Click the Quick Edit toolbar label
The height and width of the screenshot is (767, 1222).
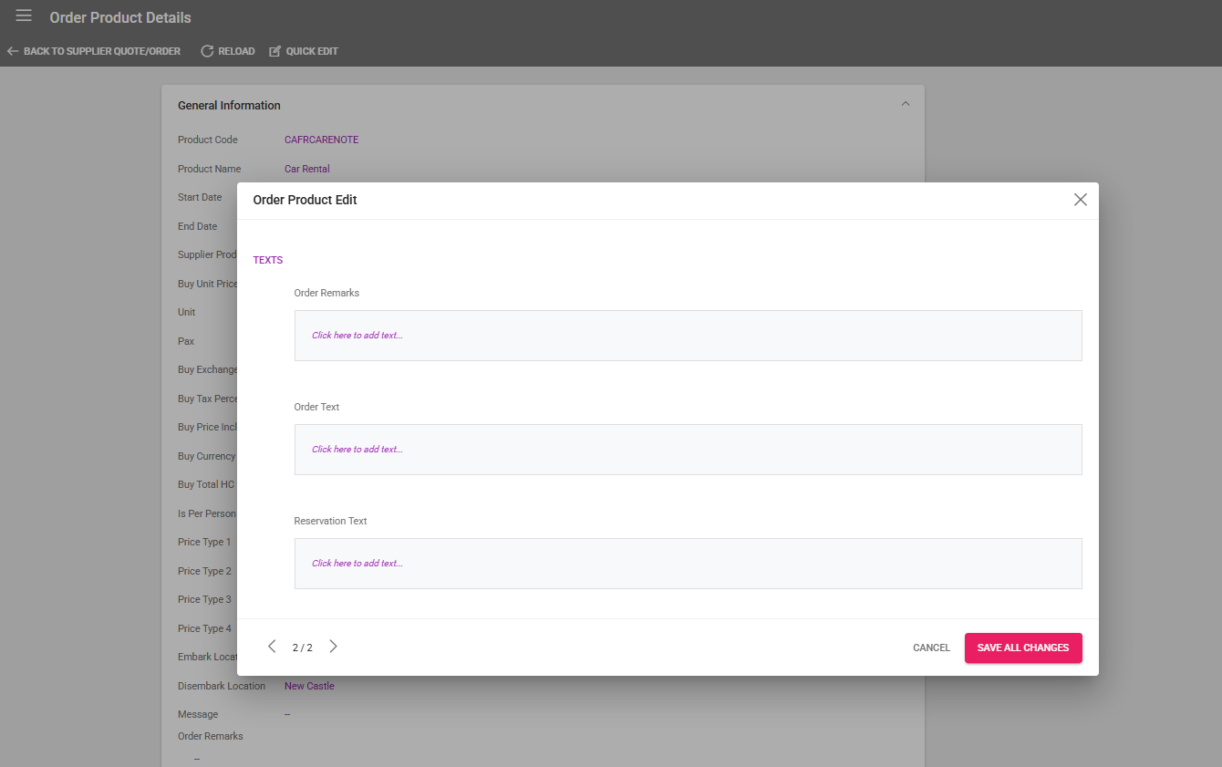312,51
